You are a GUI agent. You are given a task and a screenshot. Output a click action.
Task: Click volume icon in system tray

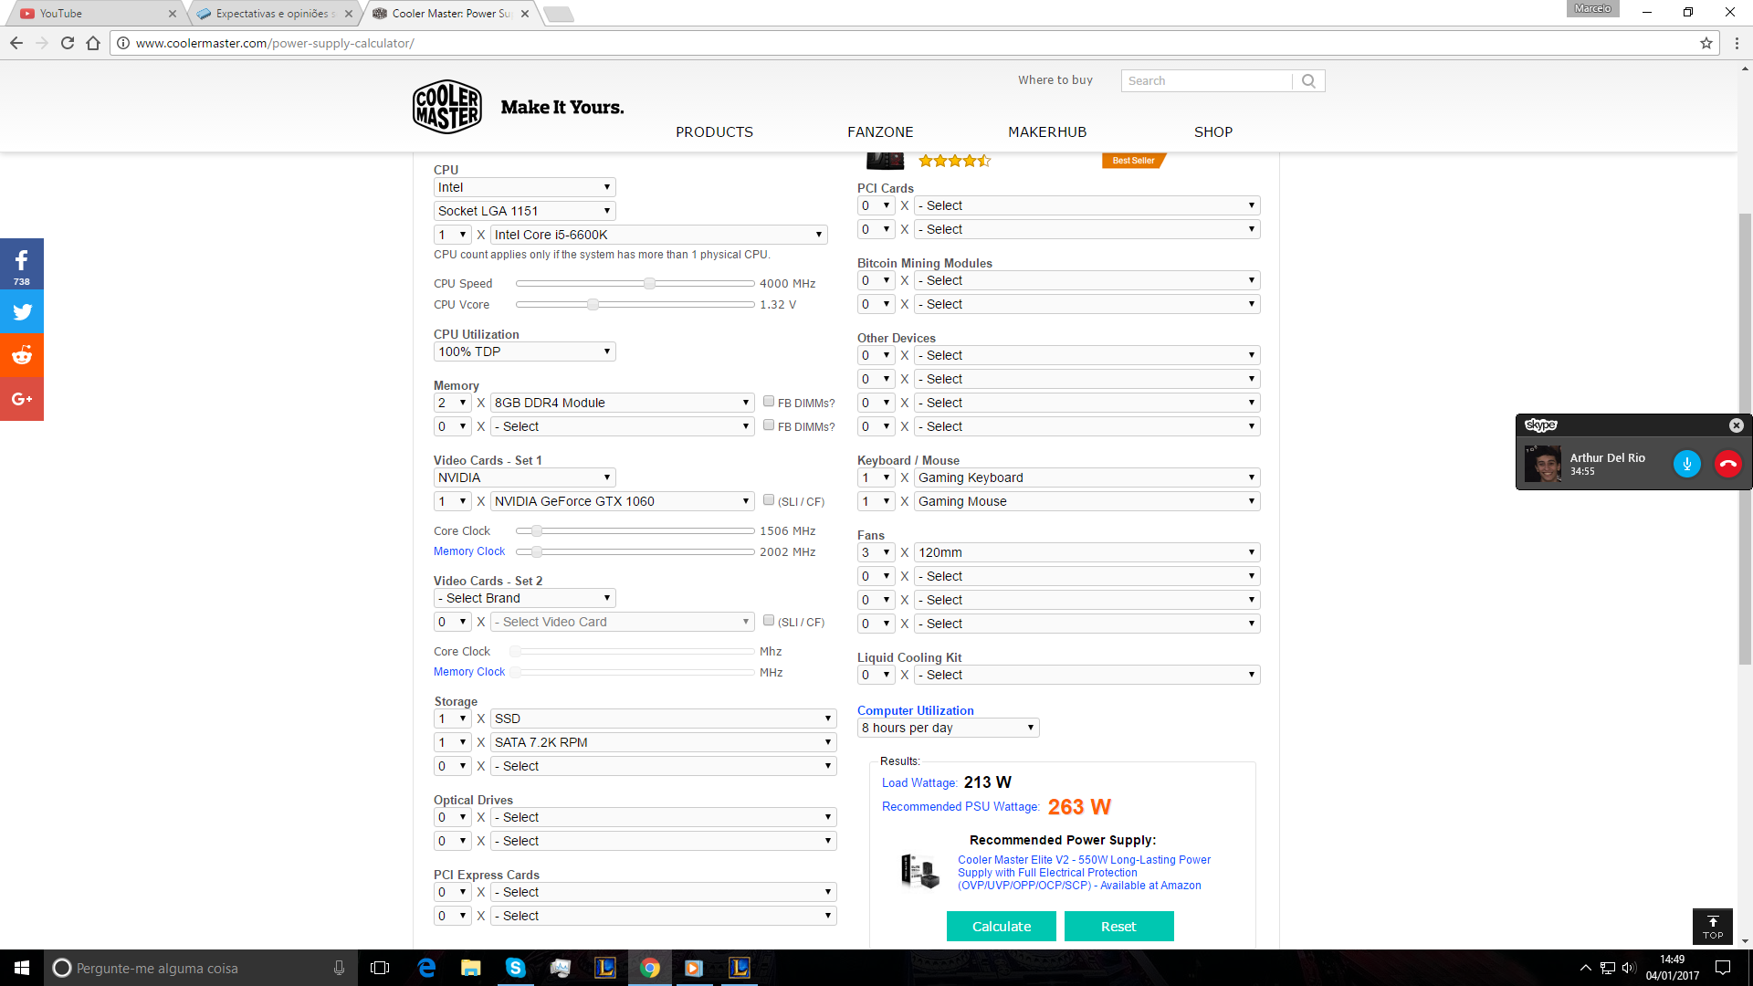pyautogui.click(x=1628, y=968)
